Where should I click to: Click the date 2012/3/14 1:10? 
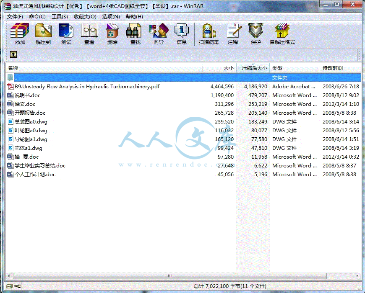tap(341, 104)
